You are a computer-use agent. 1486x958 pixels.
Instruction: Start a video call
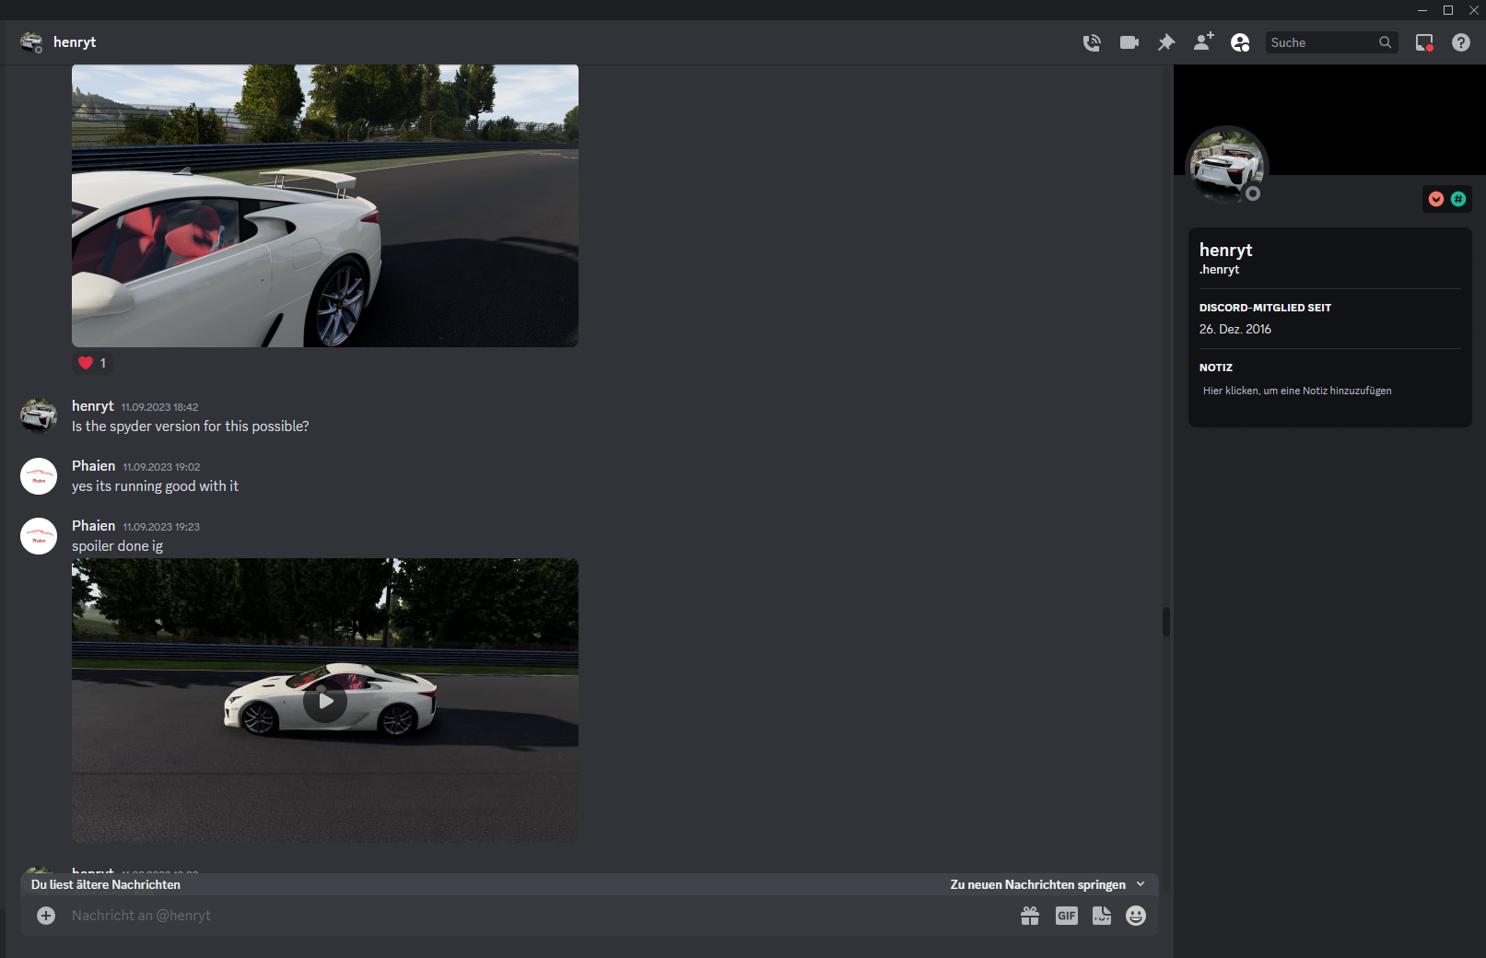[x=1129, y=42]
